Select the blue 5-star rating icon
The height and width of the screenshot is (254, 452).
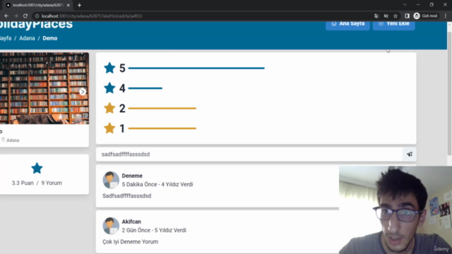coord(109,68)
